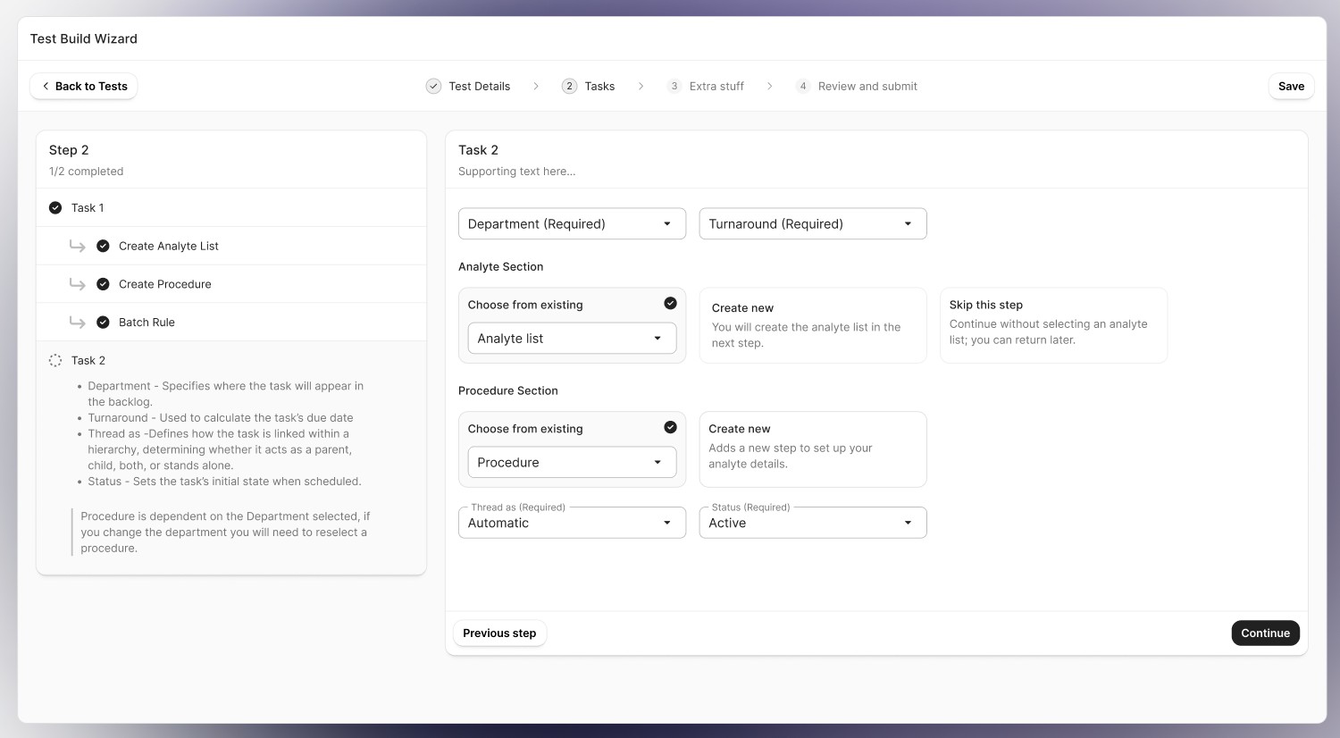Open the Department (Required) dropdown

572,224
